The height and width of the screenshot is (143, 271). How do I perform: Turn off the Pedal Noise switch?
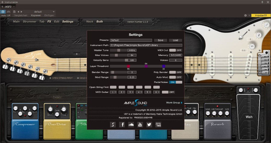coord(176,82)
